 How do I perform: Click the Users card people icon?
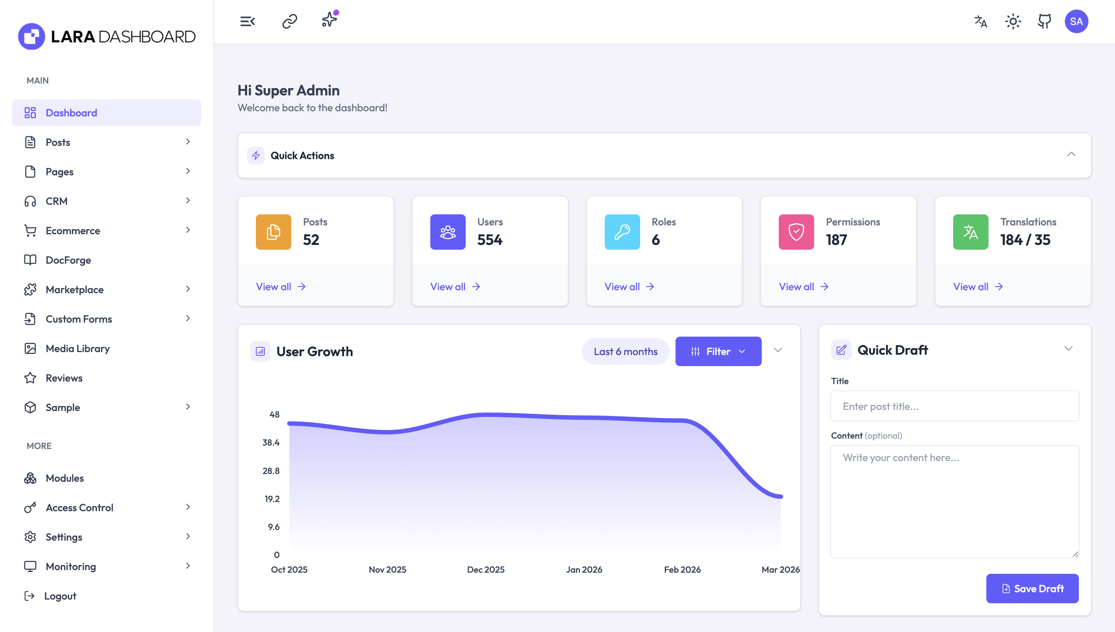[447, 232]
